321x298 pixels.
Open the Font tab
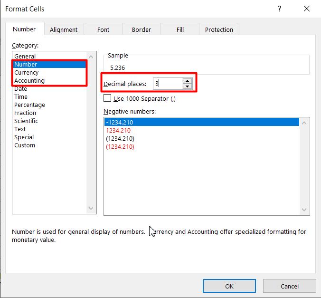(103, 29)
